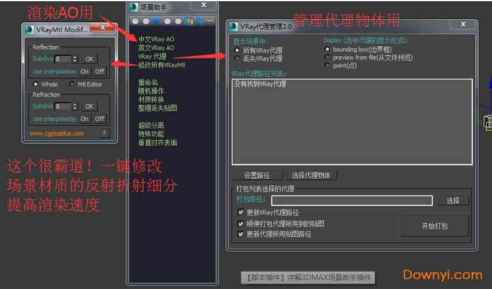This screenshot has width=492, height=289.
Task: Select 垂直对齐表面 in 场景助手 list
Action: (x=157, y=143)
